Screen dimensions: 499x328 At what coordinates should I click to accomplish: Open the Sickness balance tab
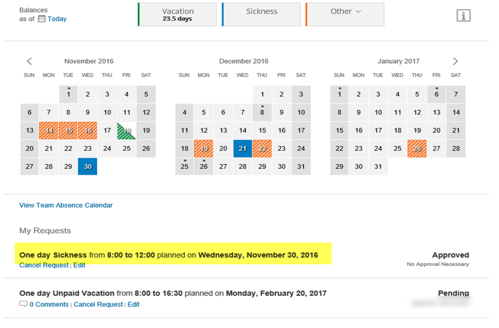click(x=261, y=14)
